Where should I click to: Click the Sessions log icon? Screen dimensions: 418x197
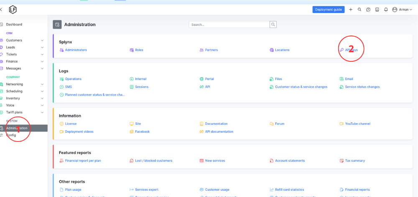pos(131,87)
